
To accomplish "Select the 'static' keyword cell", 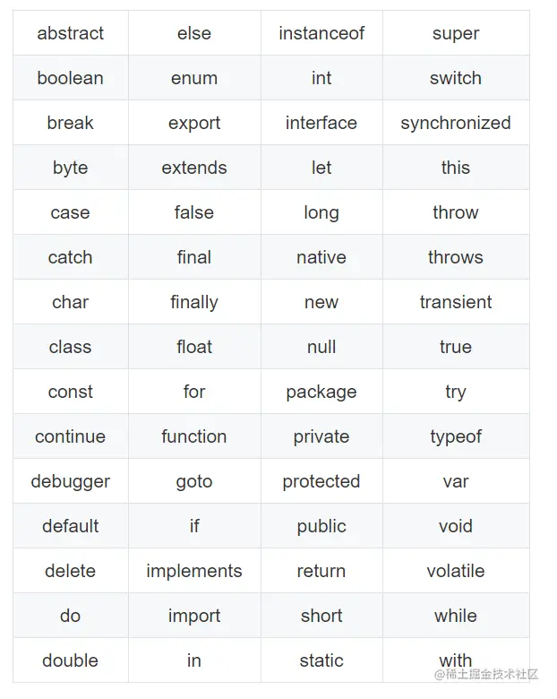I will tap(321, 660).
